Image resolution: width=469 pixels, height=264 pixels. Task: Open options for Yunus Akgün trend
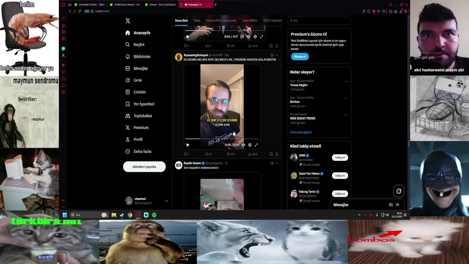tap(346, 81)
